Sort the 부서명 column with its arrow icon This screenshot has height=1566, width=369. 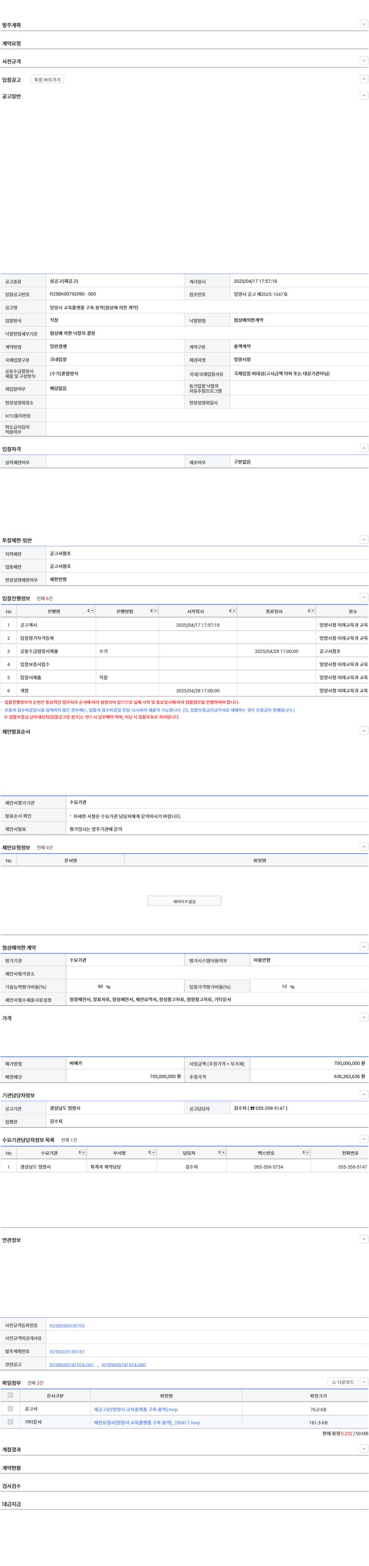pyautogui.click(x=150, y=1152)
